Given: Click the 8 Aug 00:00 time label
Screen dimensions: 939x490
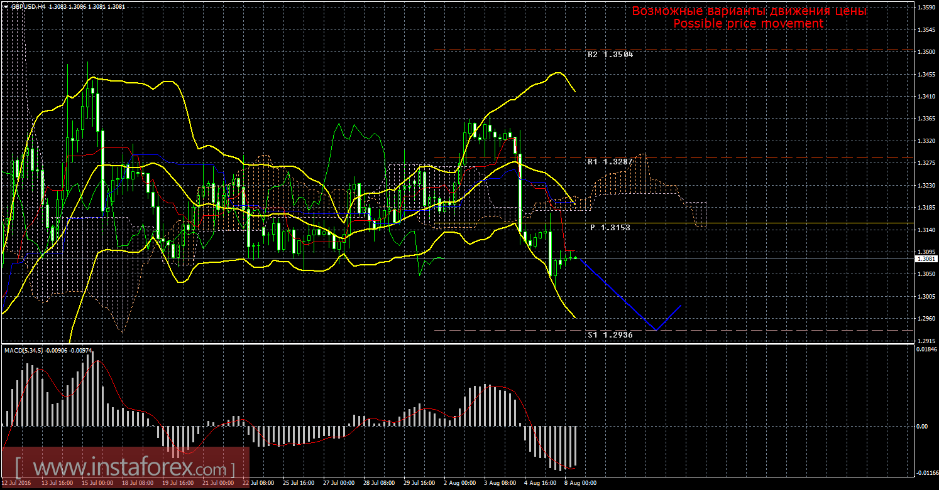Looking at the screenshot, I should (581, 484).
